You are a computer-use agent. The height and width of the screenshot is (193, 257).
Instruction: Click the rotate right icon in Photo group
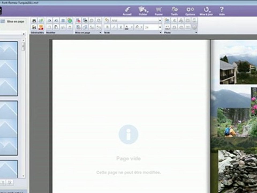click(x=181, y=27)
